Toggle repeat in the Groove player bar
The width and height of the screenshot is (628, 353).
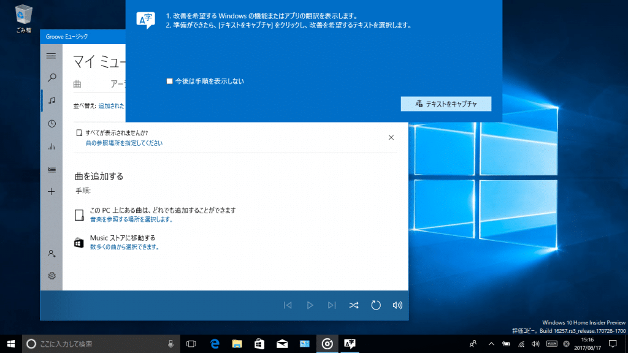pos(376,305)
